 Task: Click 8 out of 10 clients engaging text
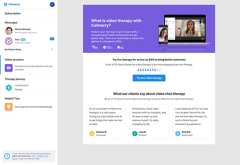[x=149, y=65]
